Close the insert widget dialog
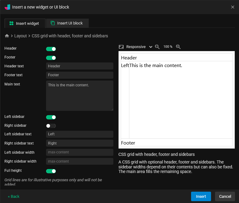This screenshot has width=239, height=203. pos(233,7)
